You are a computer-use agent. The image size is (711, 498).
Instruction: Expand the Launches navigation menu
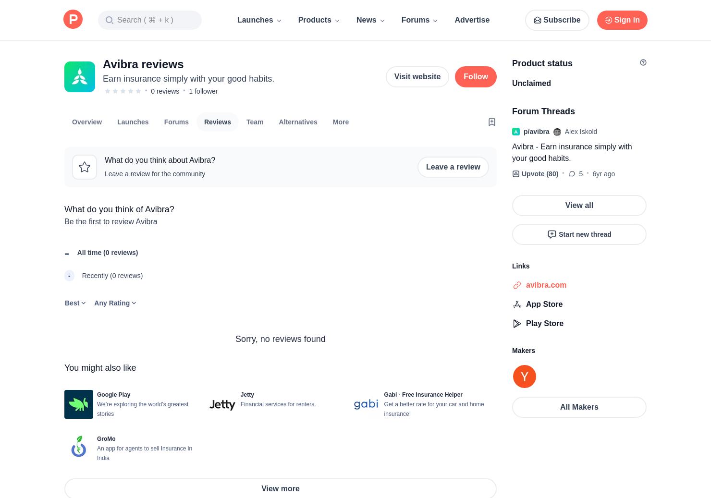[259, 20]
